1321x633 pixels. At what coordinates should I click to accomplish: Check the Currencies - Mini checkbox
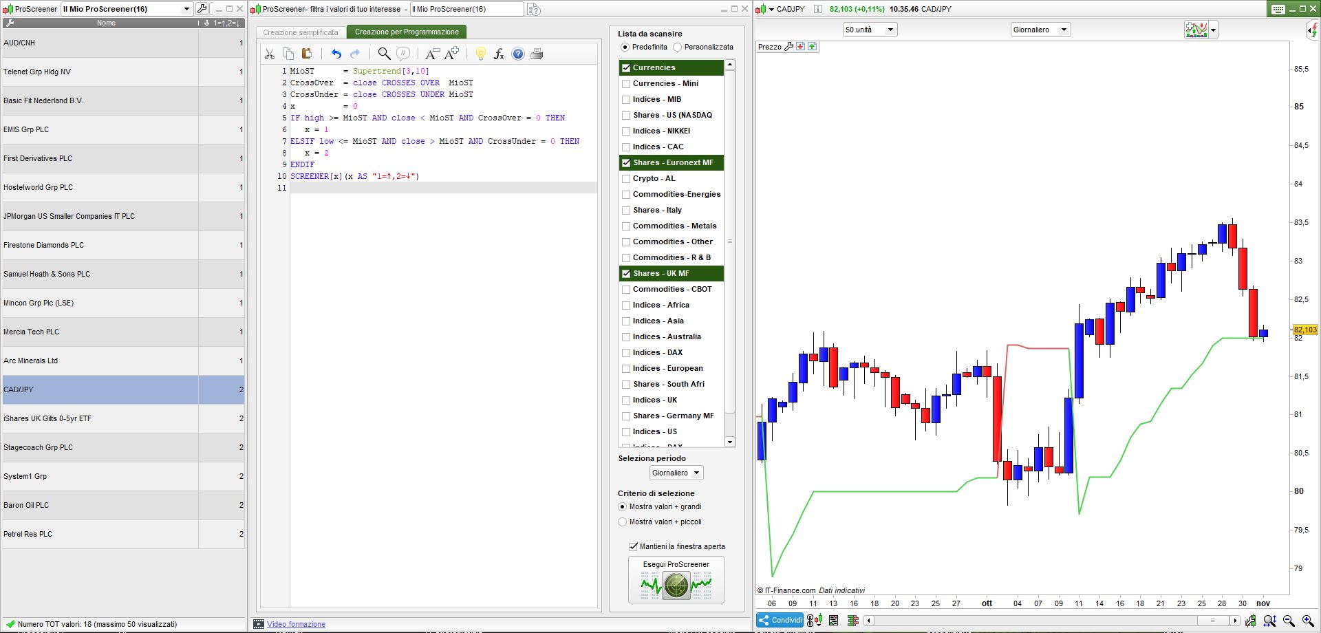626,84
